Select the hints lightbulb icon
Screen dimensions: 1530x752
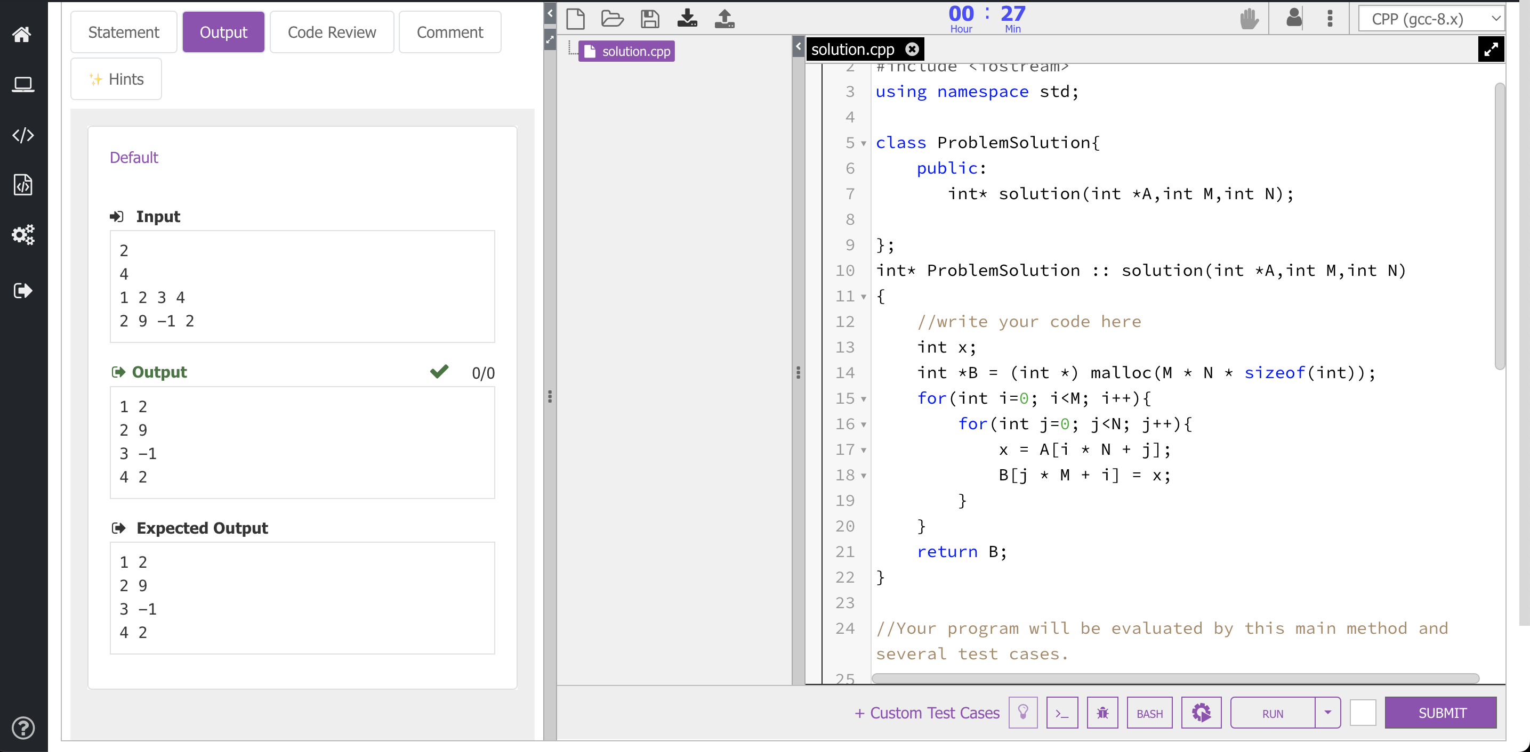[1024, 713]
